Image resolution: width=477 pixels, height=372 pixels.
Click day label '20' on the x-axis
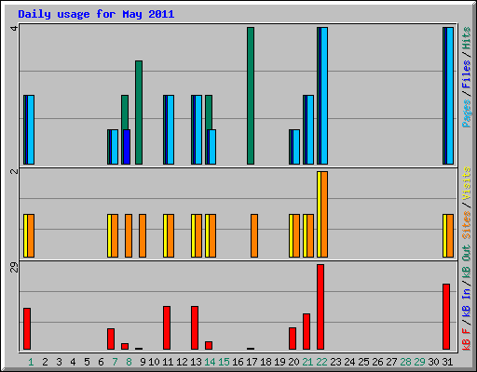(x=293, y=362)
